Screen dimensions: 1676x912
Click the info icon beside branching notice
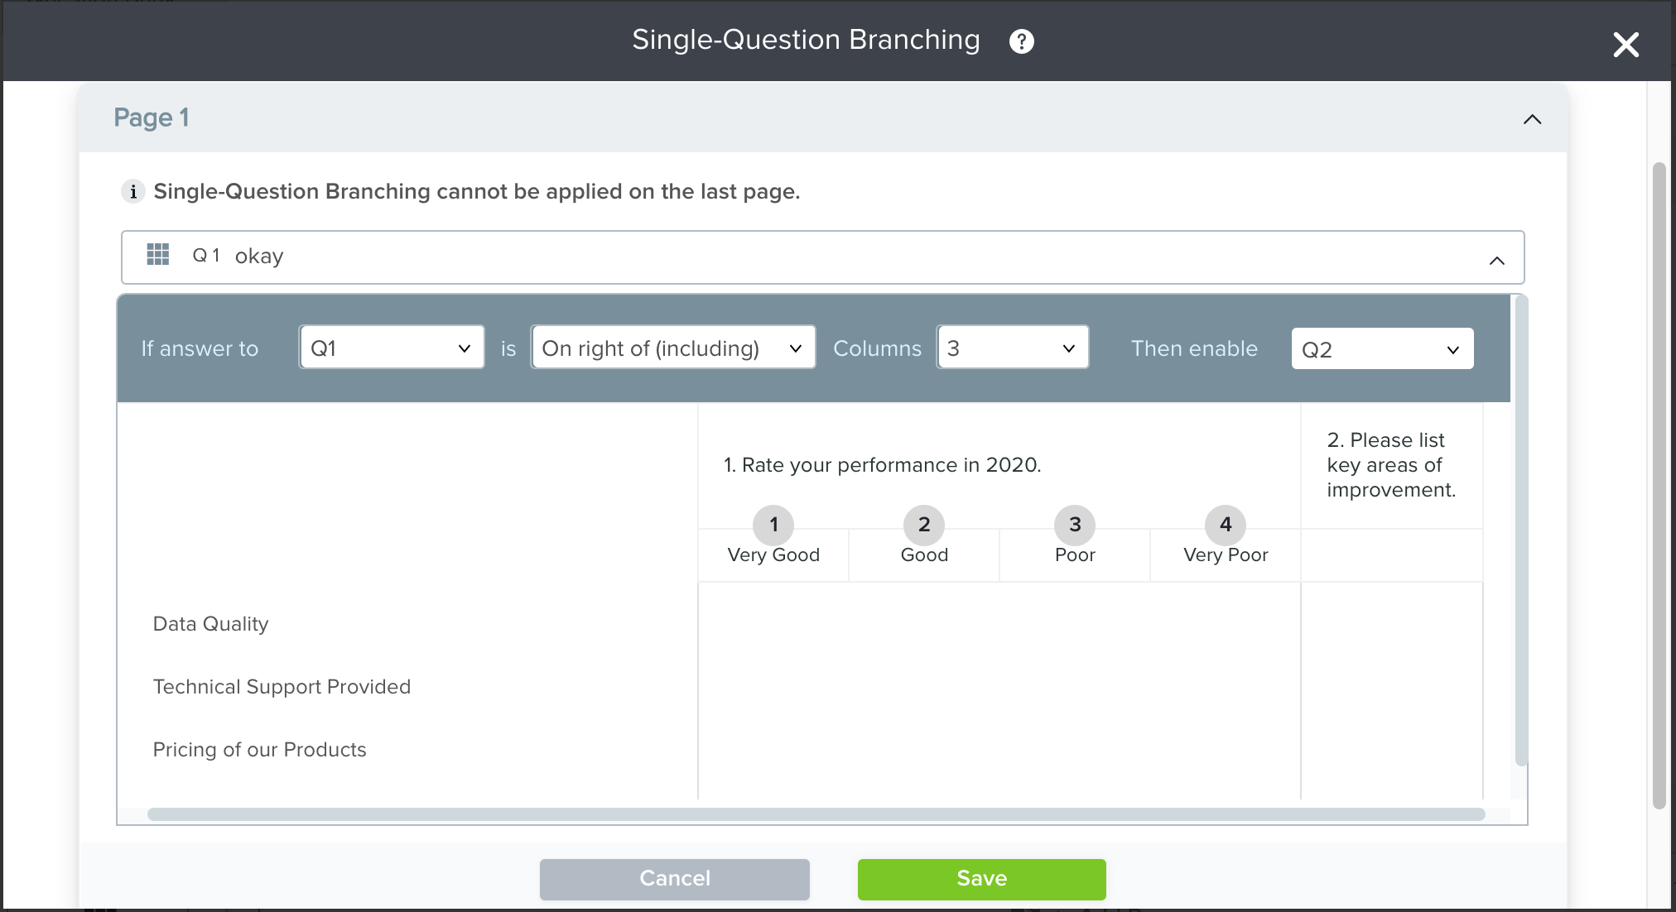tap(132, 191)
